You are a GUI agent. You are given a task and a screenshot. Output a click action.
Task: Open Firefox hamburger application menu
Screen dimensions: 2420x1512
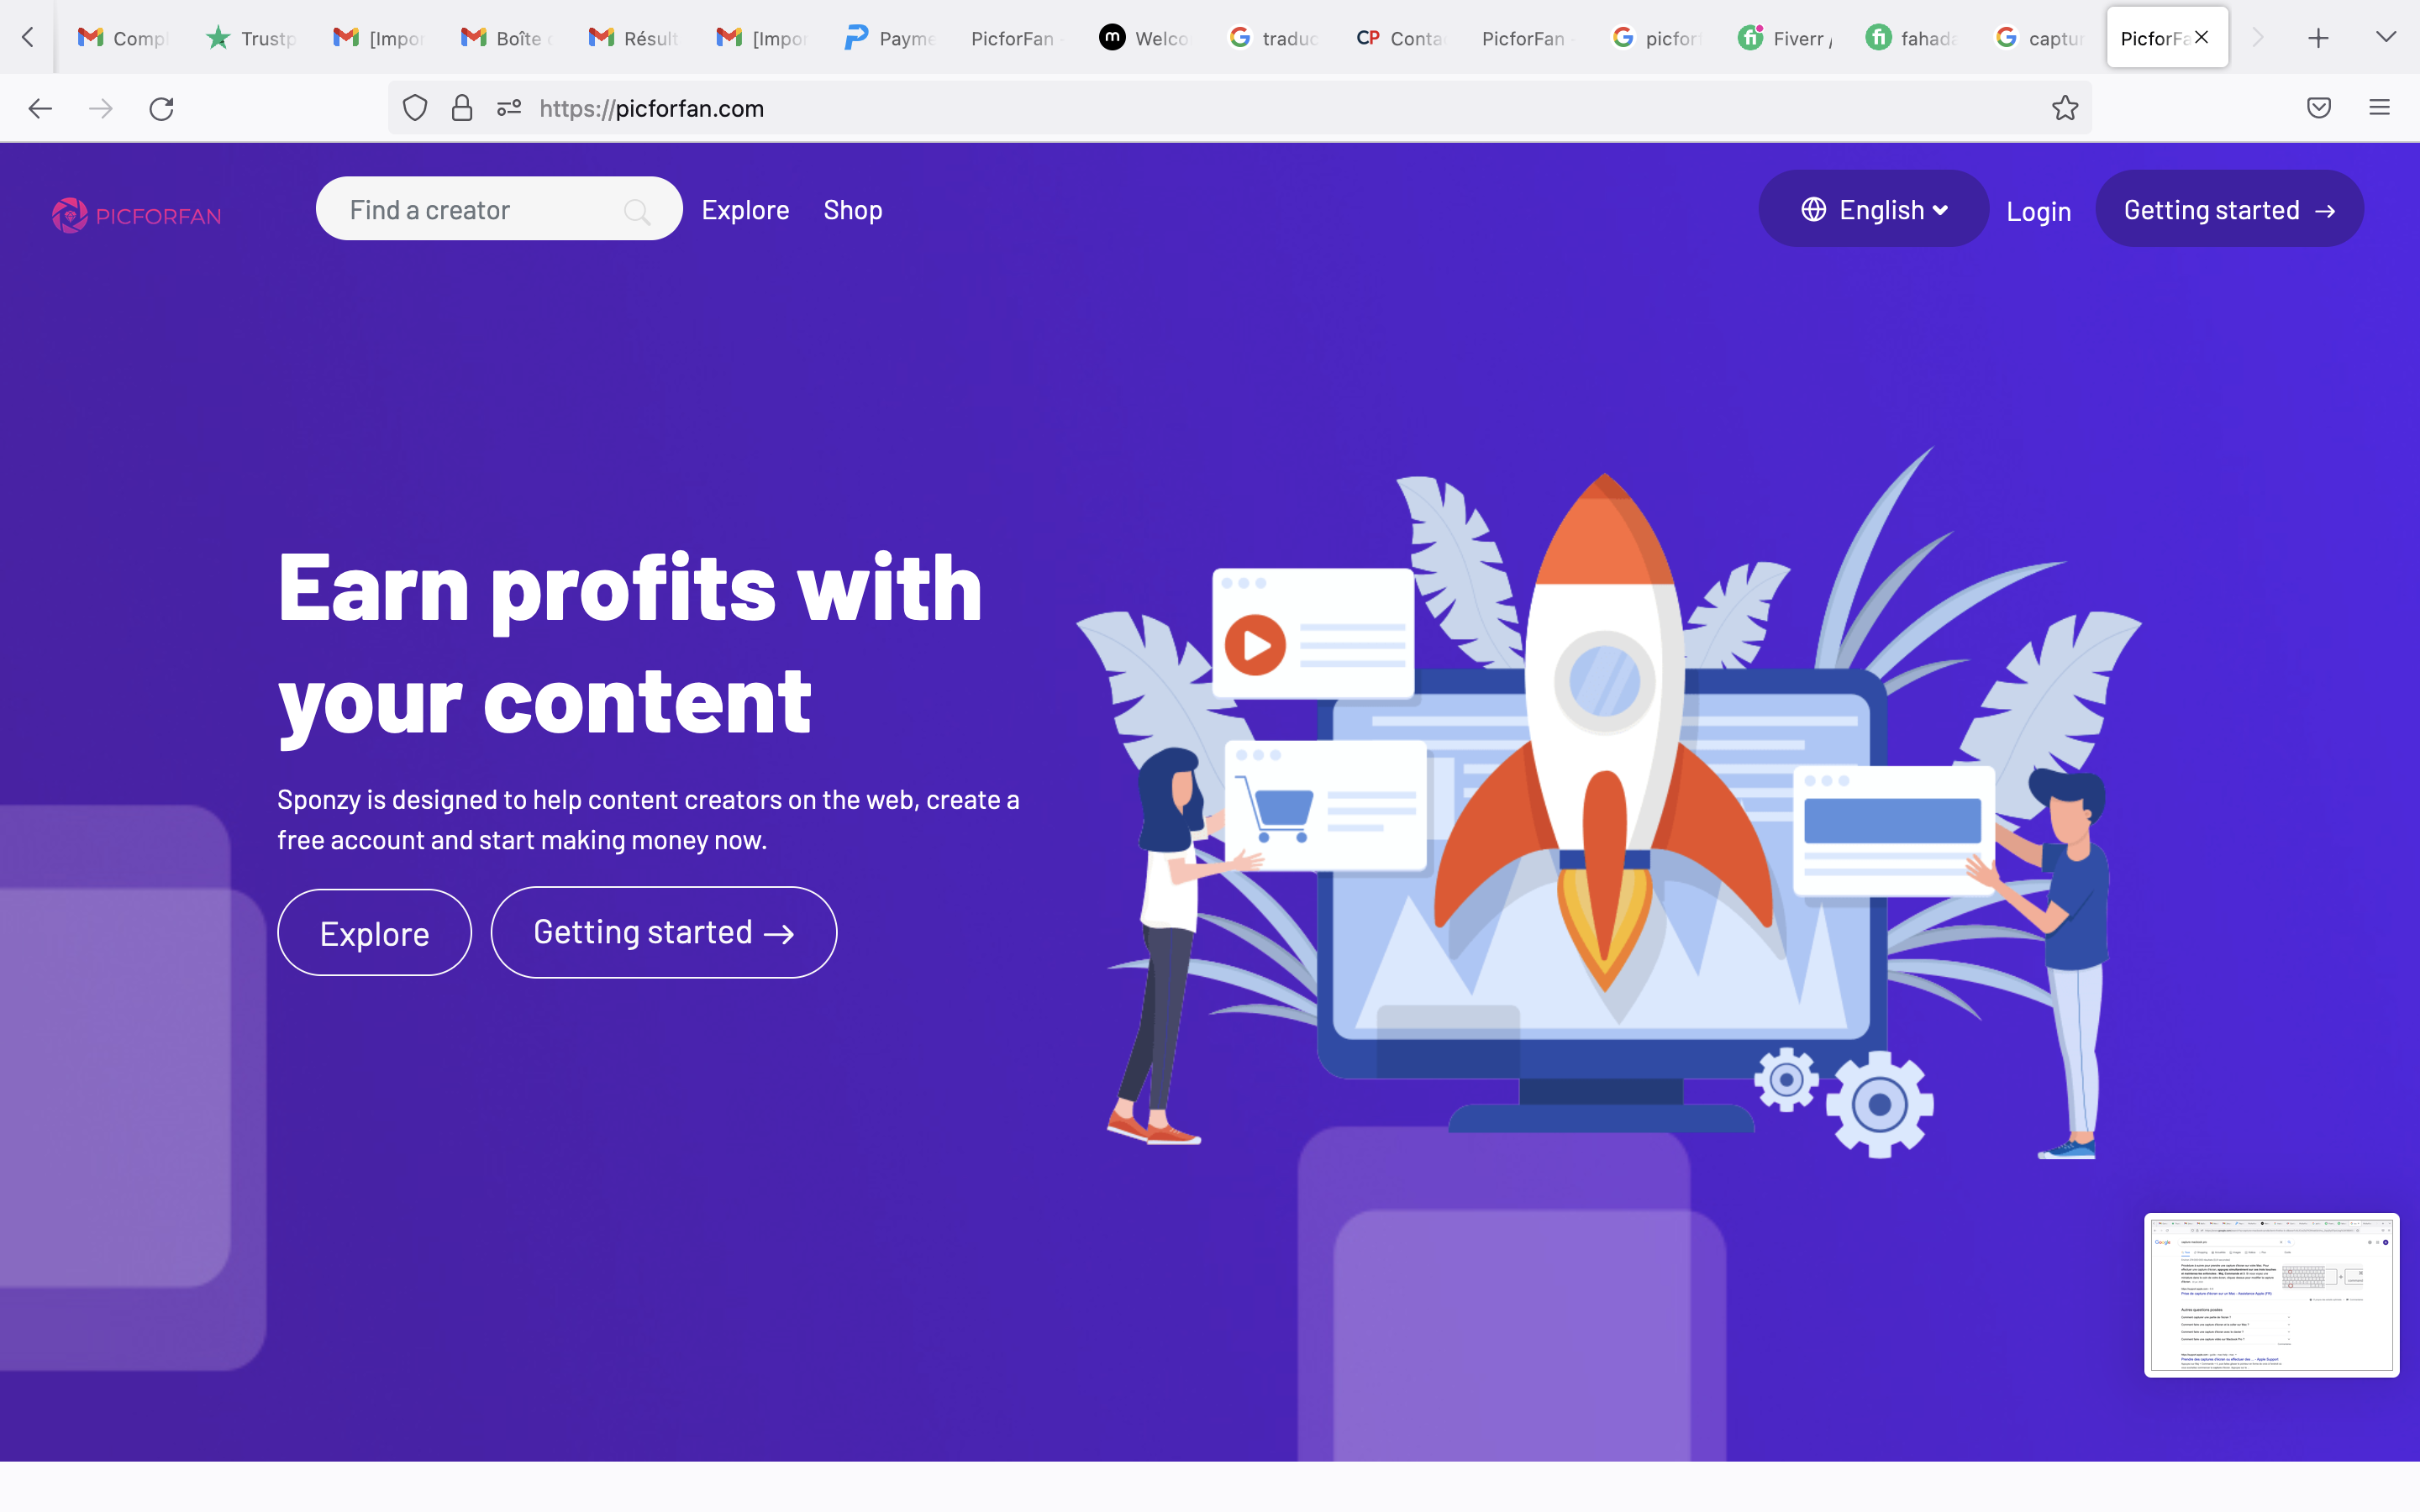2379,108
